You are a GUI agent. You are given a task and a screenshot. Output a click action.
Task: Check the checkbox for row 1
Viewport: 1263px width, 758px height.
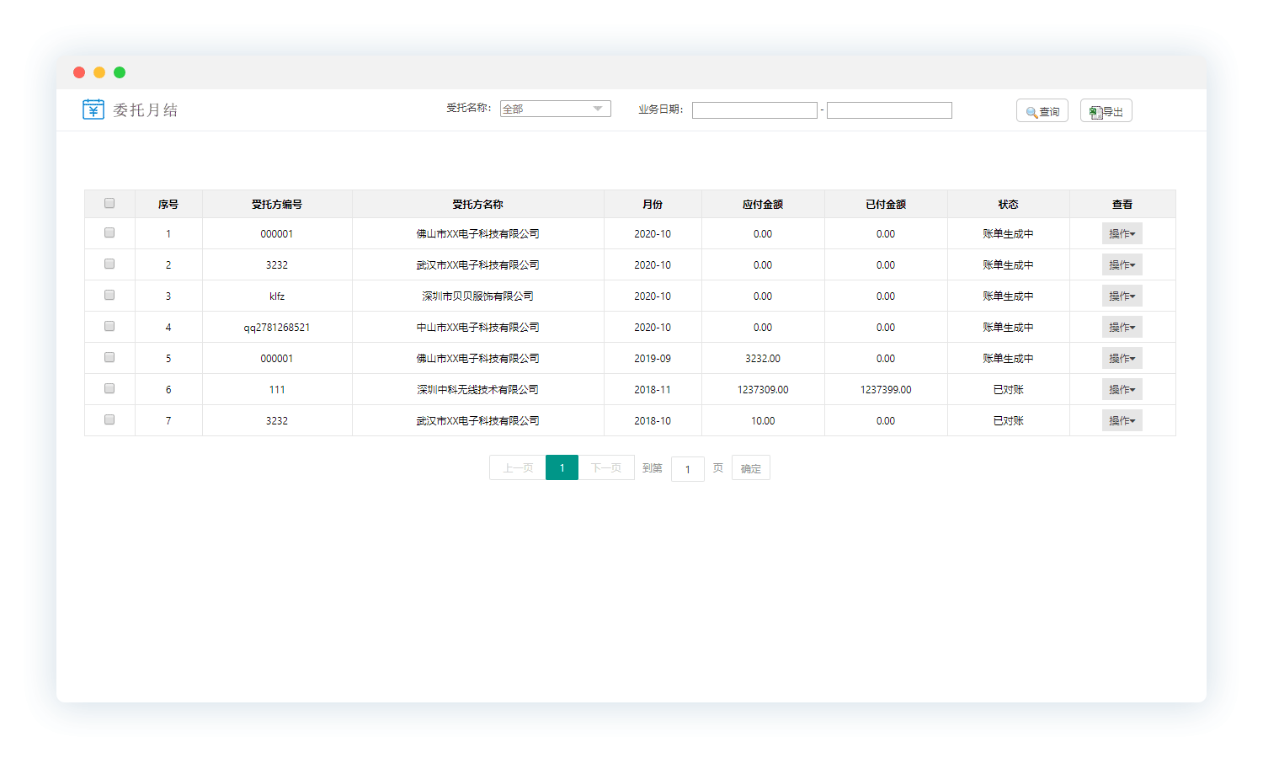pyautogui.click(x=109, y=232)
